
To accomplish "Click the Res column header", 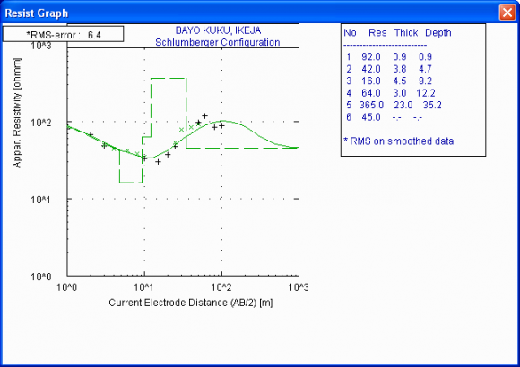I will tap(377, 32).
